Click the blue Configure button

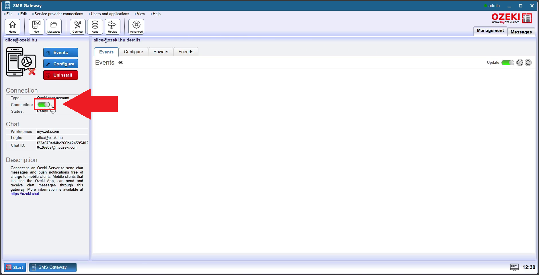tap(60, 64)
